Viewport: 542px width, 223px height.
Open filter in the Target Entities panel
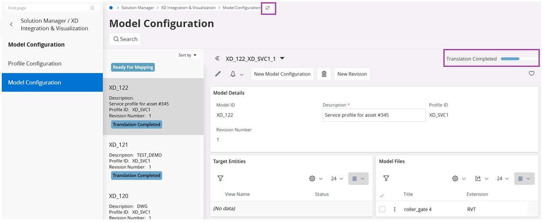coord(221,178)
